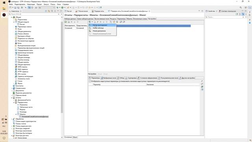
Task: Switch to the Вычисляемые поля tab
Action: point(102,19)
